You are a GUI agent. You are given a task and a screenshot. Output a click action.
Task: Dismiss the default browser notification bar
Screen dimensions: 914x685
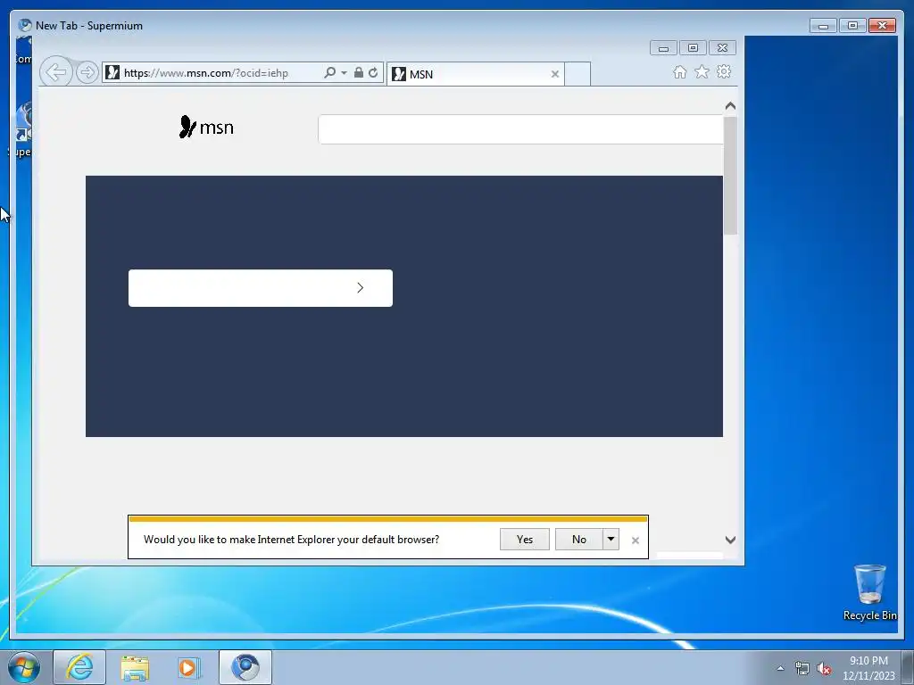coord(636,541)
